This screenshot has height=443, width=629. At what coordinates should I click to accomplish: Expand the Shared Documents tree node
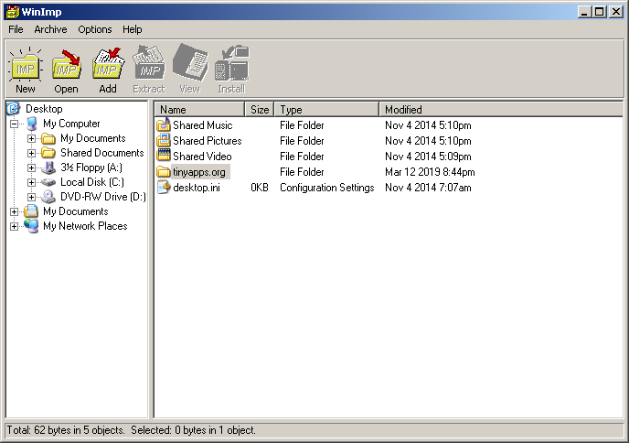[32, 153]
